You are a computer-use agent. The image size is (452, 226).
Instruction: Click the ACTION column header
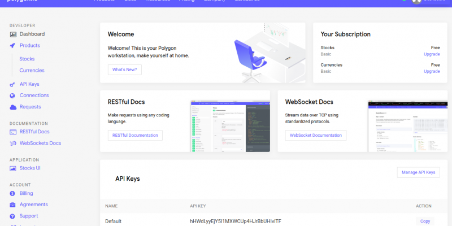point(423,206)
